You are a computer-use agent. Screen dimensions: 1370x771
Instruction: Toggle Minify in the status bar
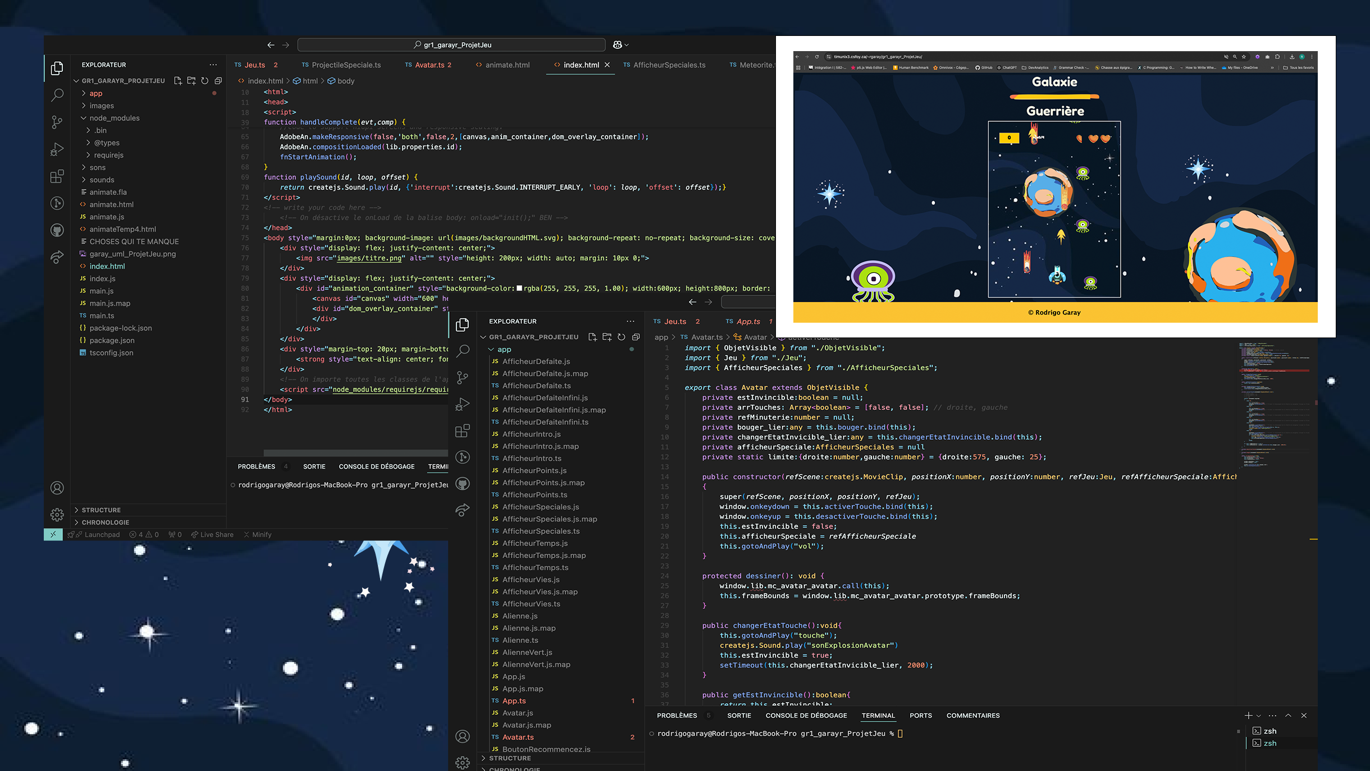point(258,535)
